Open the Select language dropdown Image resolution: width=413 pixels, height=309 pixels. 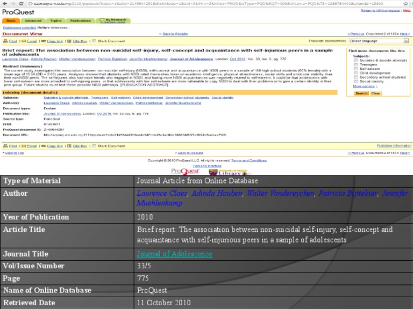(379, 41)
